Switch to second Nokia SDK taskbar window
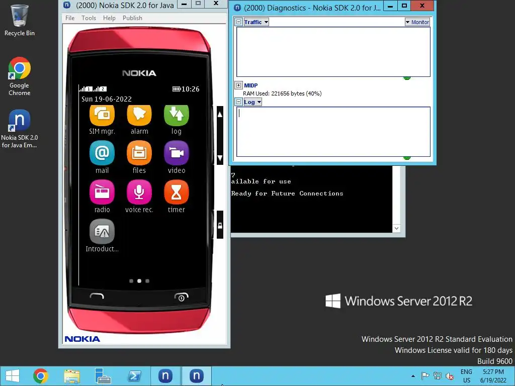The image size is (515, 386). click(197, 376)
